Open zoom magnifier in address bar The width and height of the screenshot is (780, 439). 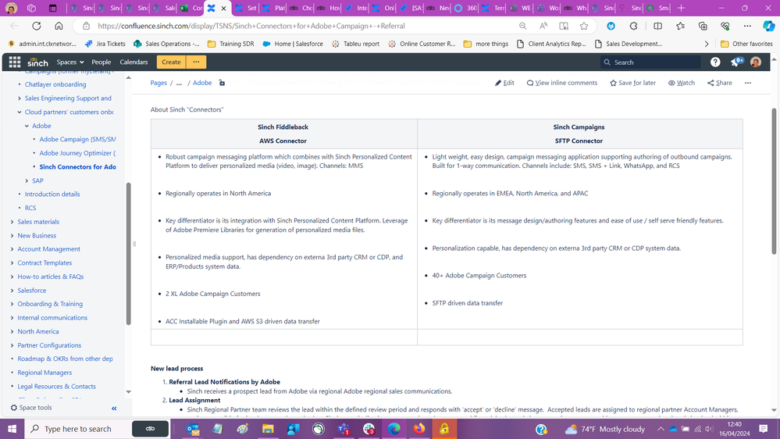(x=523, y=26)
